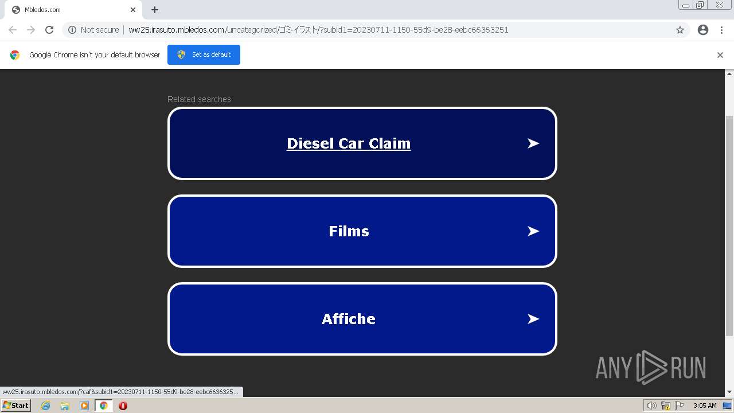734x413 pixels.
Task: Minimize the Chrome window
Action: (686, 5)
